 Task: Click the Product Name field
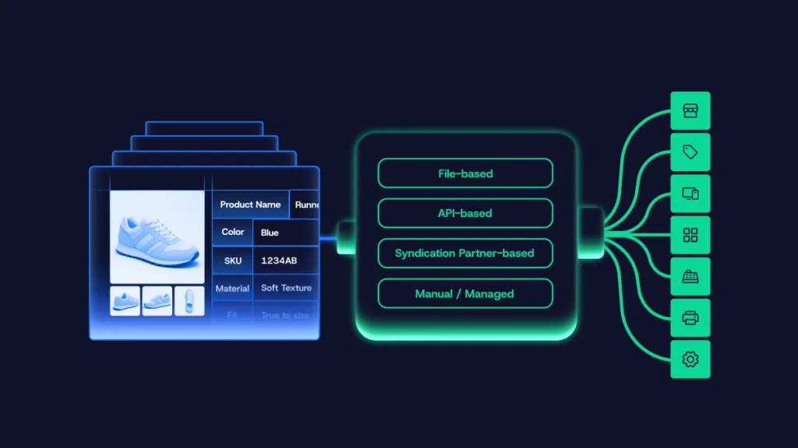tap(250, 204)
